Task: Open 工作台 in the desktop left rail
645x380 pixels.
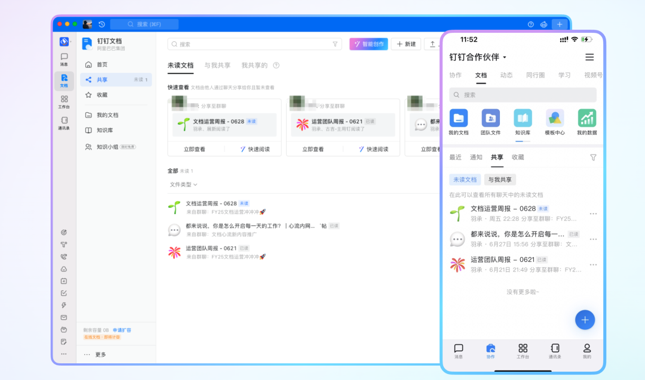Action: point(64,102)
